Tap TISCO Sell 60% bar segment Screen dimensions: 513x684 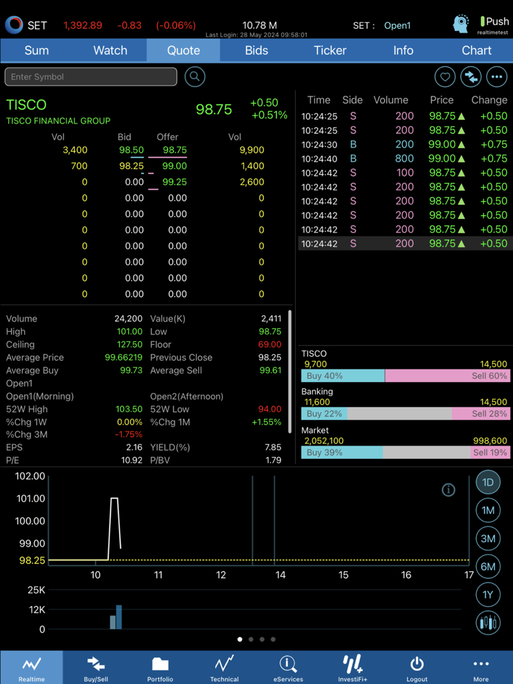pyautogui.click(x=448, y=376)
